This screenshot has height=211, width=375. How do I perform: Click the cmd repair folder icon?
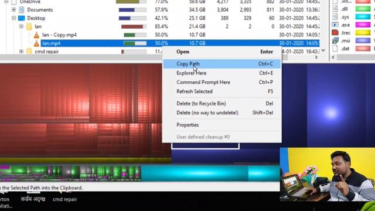click(x=29, y=51)
